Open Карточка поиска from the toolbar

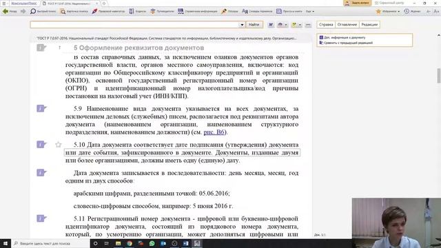pos(74,11)
